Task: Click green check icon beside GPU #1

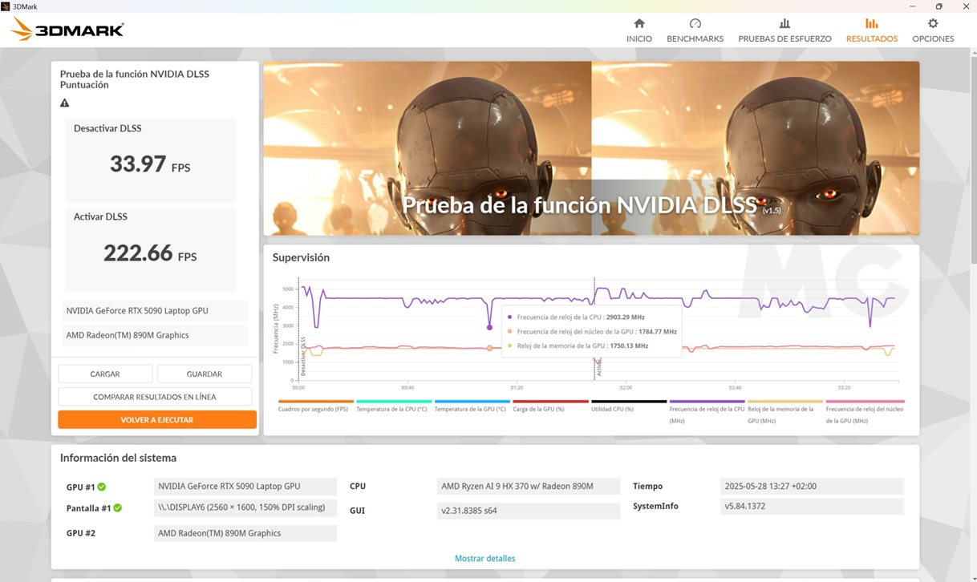Action: (x=102, y=487)
